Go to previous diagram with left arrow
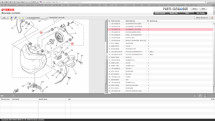 pos(20,18)
